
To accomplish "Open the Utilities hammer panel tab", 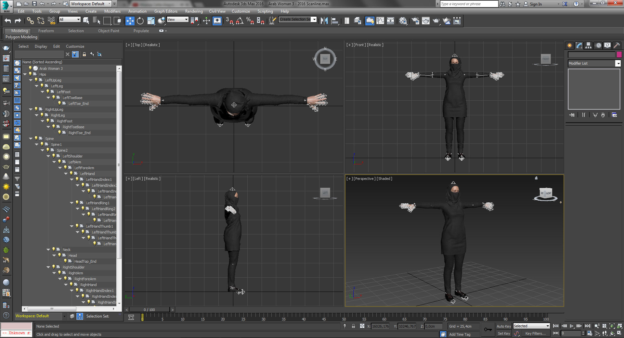I will (617, 45).
